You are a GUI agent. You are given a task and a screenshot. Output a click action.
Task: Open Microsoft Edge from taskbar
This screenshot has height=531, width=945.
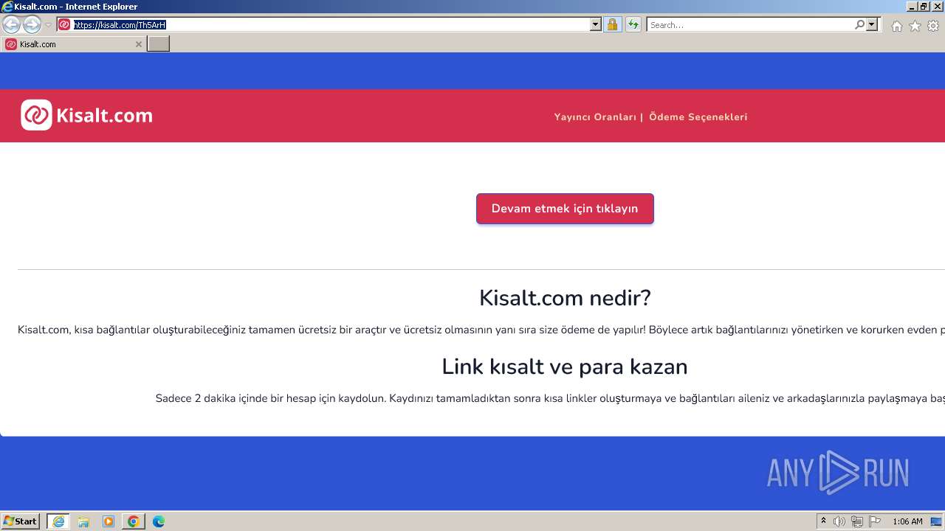point(159,521)
